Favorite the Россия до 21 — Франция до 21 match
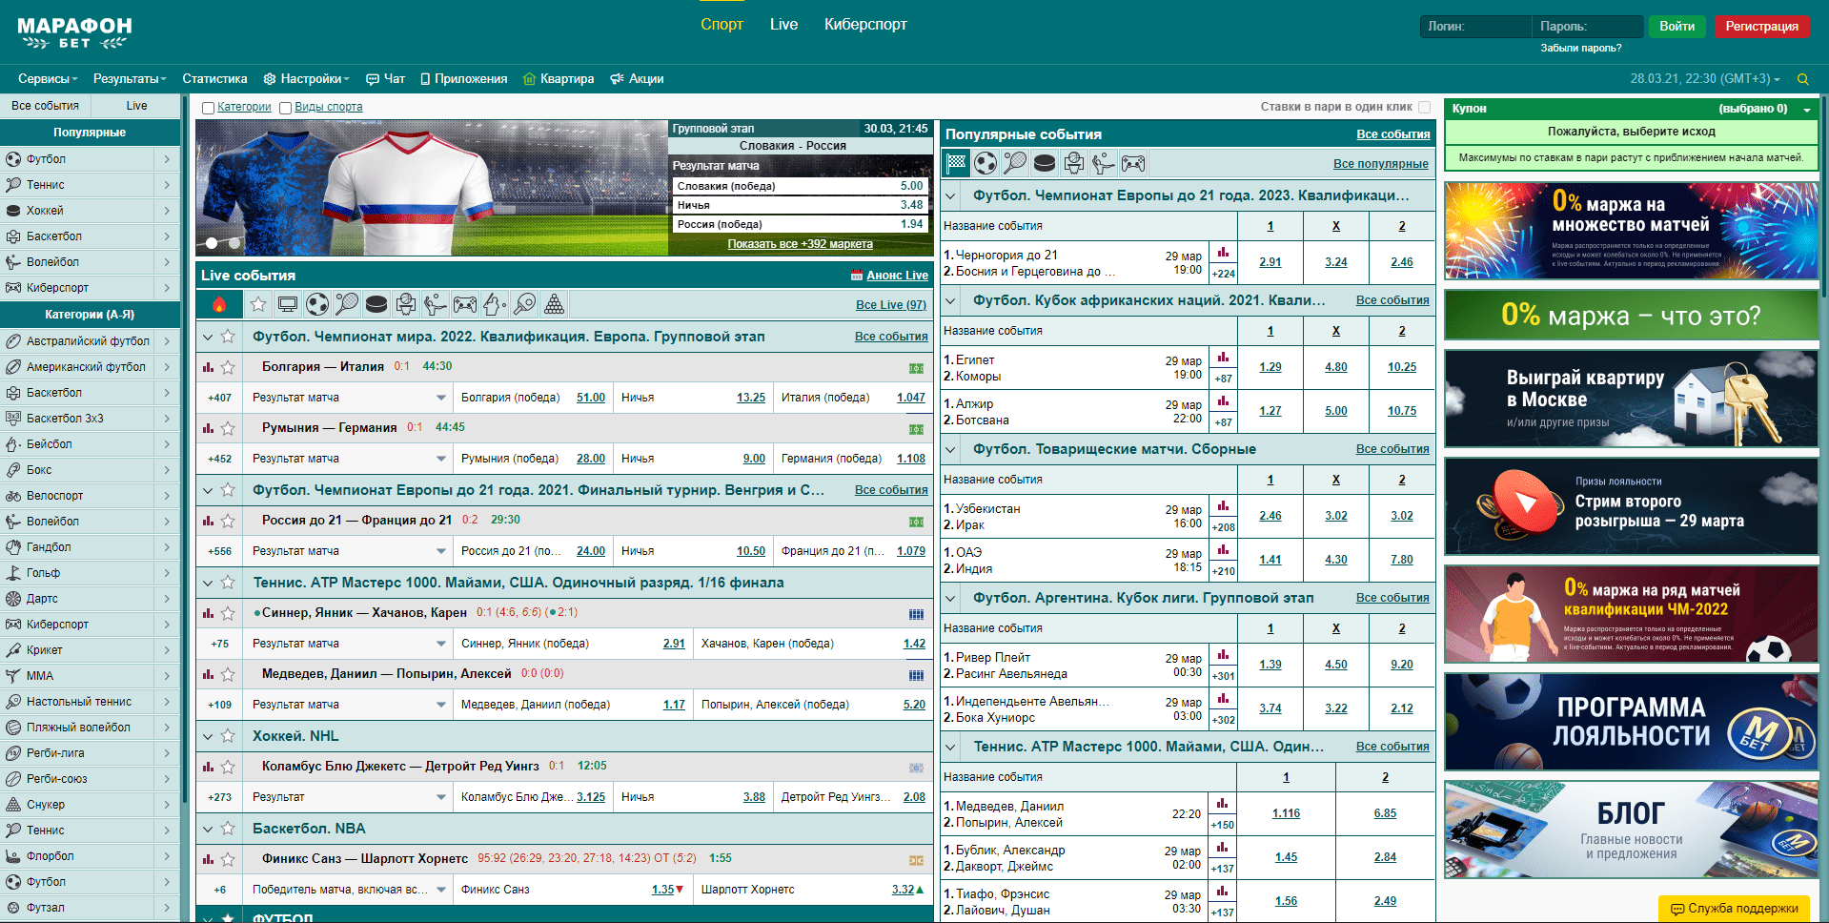The width and height of the screenshot is (1829, 923). tap(228, 521)
